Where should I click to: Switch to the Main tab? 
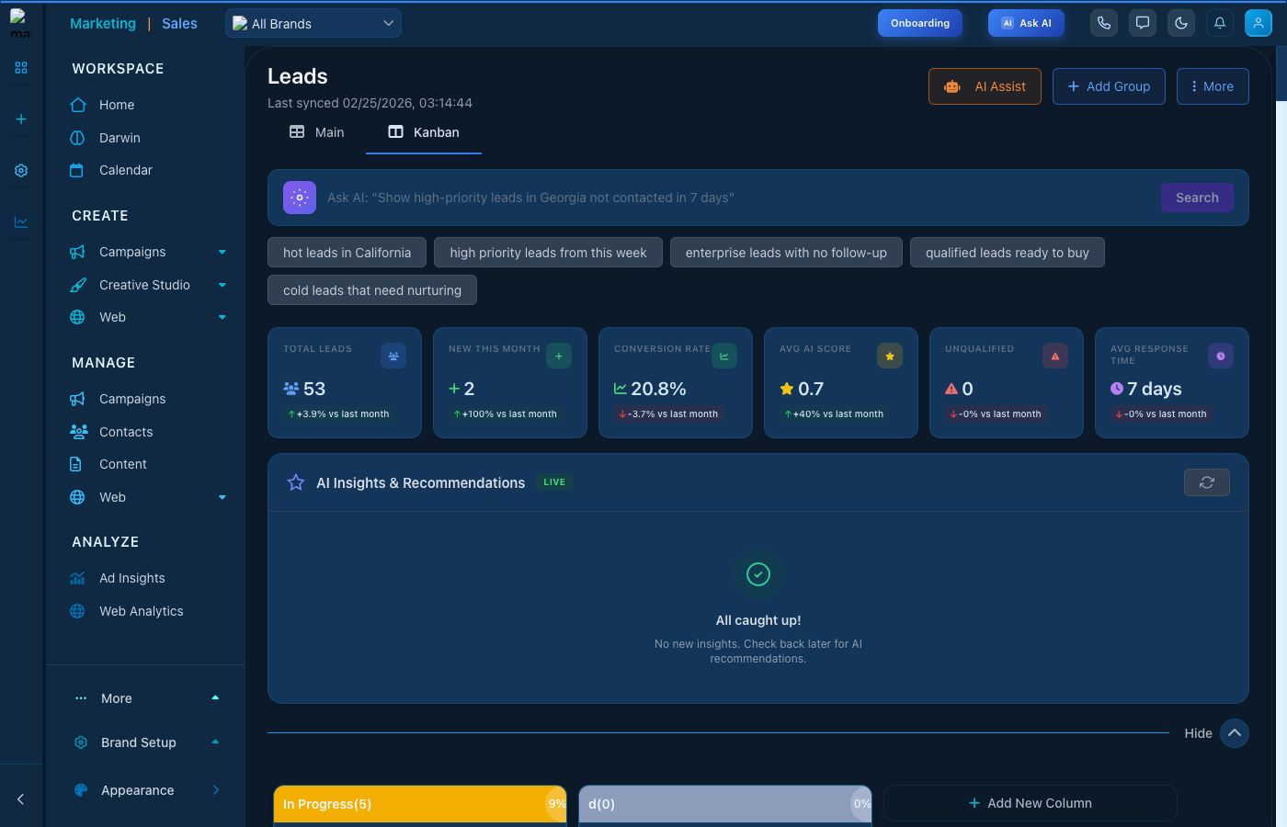[x=317, y=132]
